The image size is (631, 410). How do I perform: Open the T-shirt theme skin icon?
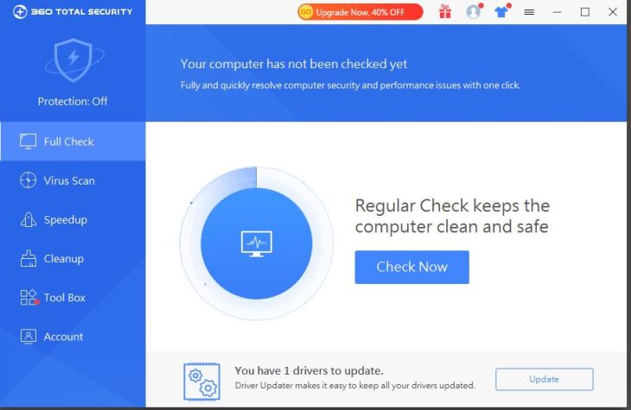(501, 12)
